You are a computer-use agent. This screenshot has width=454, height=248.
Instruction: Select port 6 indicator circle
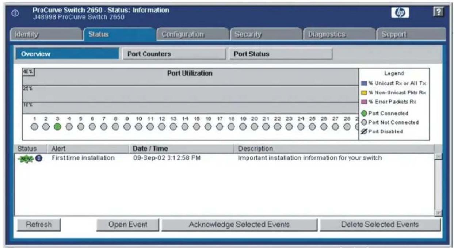tap(92, 127)
